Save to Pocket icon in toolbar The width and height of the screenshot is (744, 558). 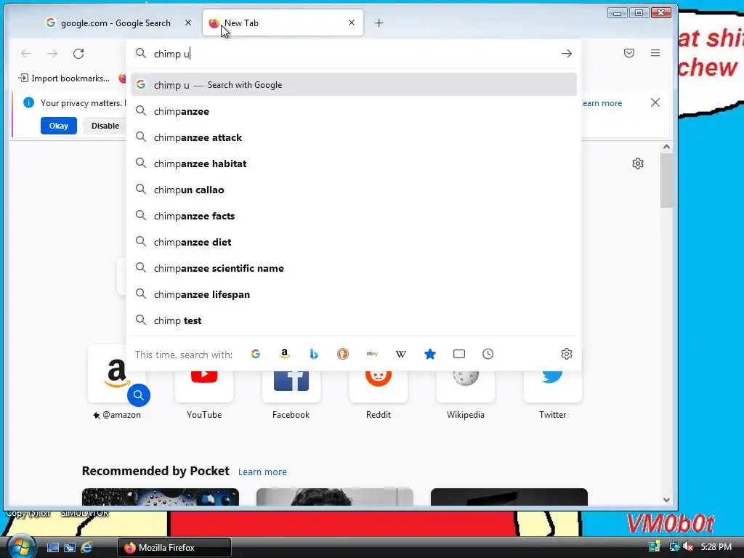(629, 53)
